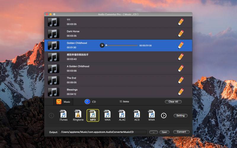The height and width of the screenshot is (148, 237).
Task: Click the pencil edit icon for track 111
Action: 181,22
